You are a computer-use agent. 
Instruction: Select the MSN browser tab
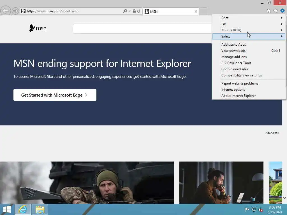(171, 11)
